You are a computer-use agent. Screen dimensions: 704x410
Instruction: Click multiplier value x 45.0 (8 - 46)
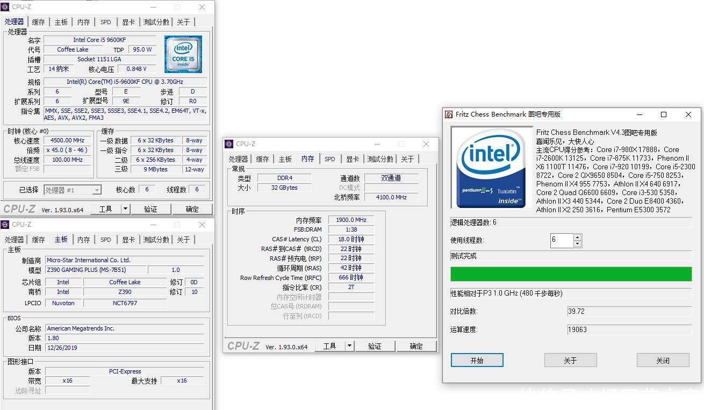point(68,150)
